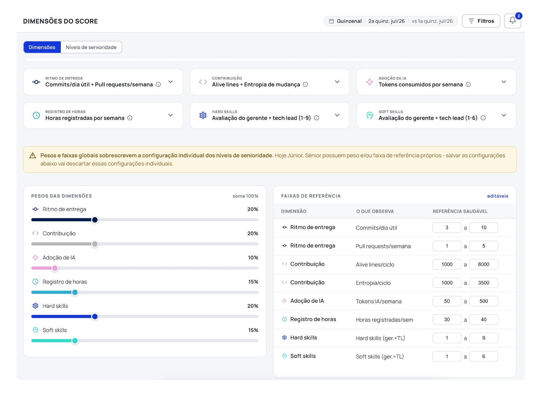Adjust the Hard skills weight slider
This screenshot has height=395, width=541.
point(95,317)
